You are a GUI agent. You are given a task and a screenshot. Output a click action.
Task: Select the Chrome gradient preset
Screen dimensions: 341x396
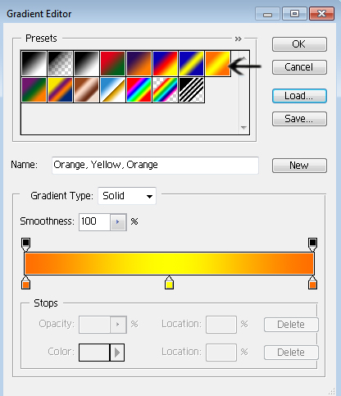point(113,89)
